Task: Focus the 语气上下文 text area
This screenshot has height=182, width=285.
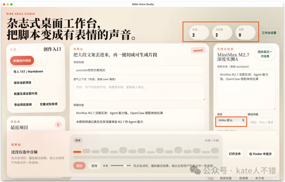Action: point(139,91)
